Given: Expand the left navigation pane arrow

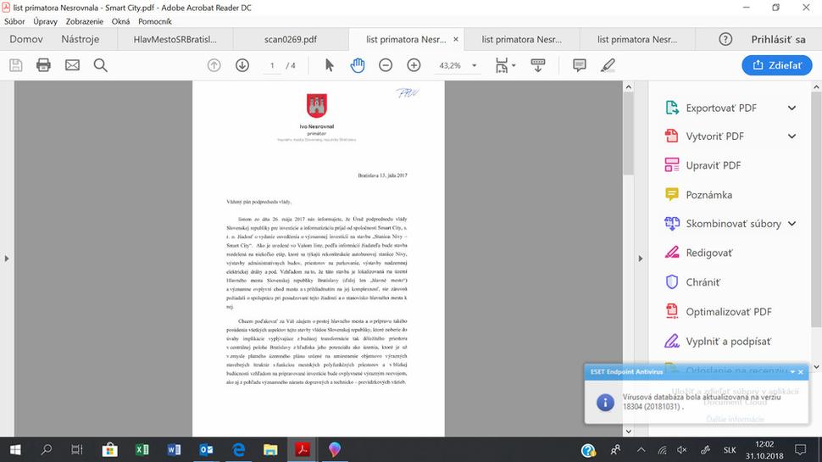Looking at the screenshot, I should point(6,259).
